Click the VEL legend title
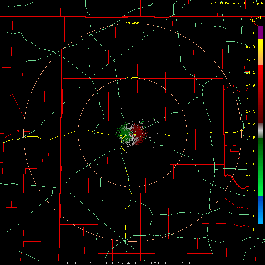 259,18
